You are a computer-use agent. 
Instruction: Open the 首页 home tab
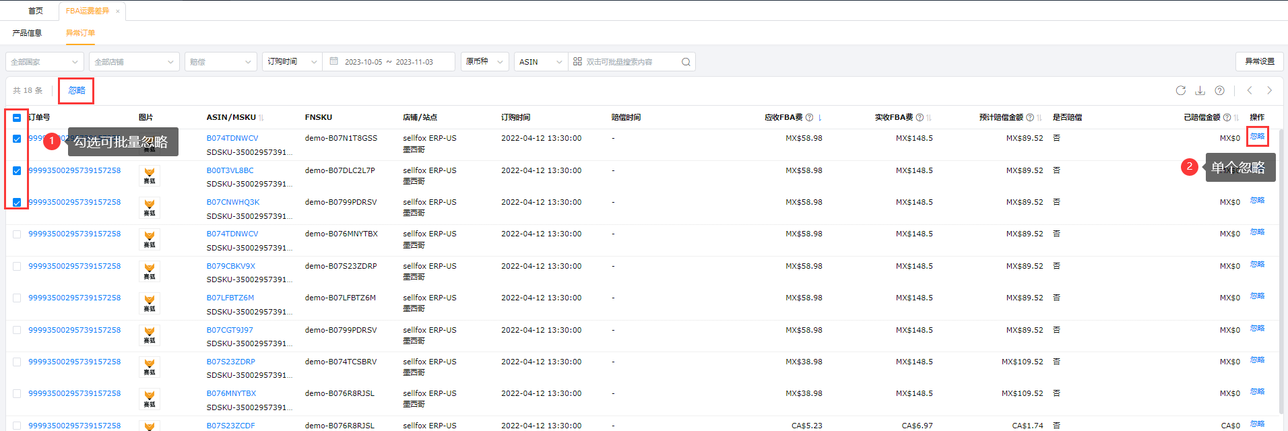tap(36, 11)
